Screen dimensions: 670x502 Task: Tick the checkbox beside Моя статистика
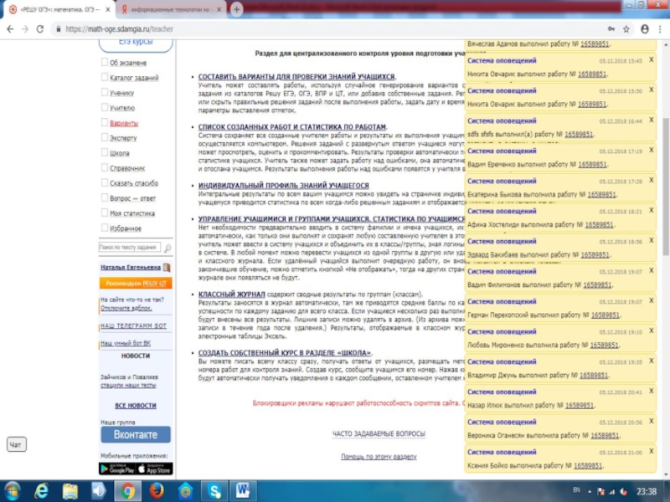tap(104, 213)
